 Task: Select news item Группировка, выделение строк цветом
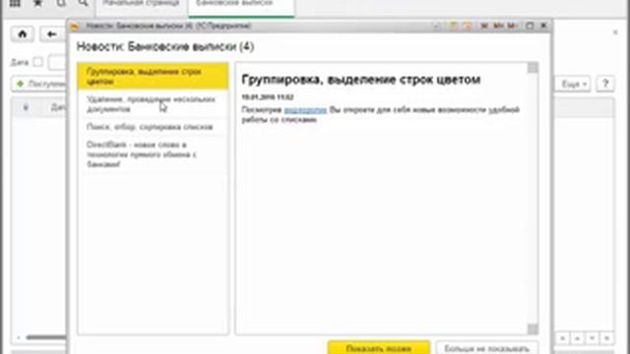(x=154, y=77)
